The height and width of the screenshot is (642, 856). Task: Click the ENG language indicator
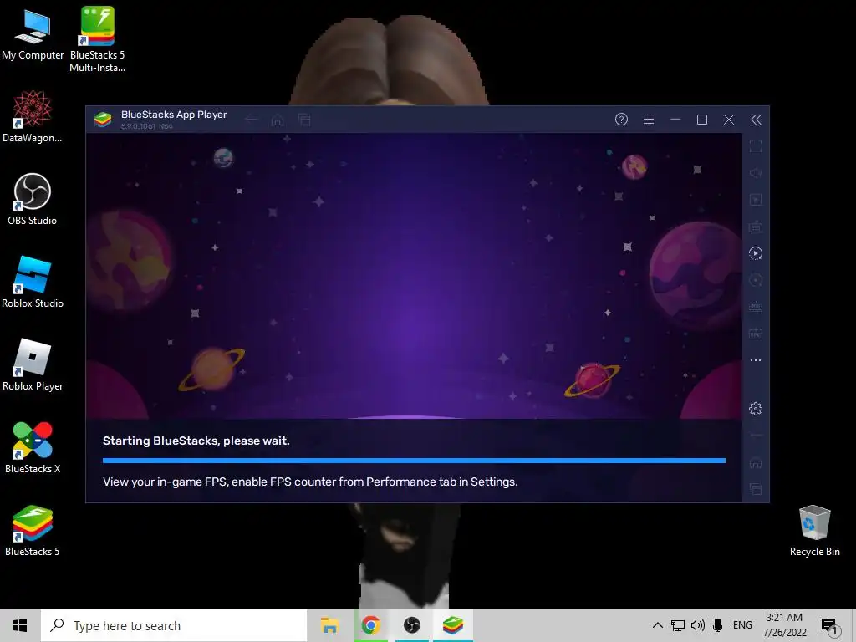(x=742, y=625)
